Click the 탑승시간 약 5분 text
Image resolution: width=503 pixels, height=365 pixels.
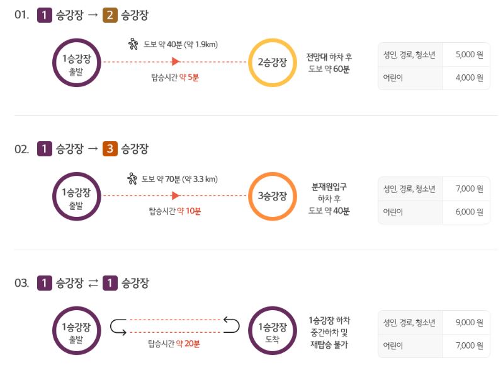[175, 78]
